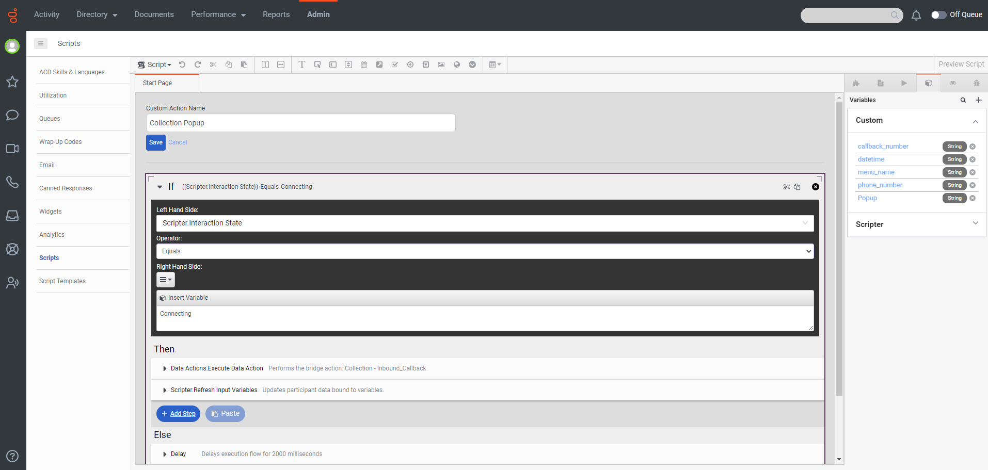Expand the Refresh Input Variables step
This screenshot has width=988, height=470.
pos(165,390)
